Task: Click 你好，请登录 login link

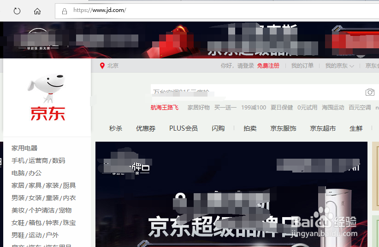Action: pyautogui.click(x=237, y=66)
